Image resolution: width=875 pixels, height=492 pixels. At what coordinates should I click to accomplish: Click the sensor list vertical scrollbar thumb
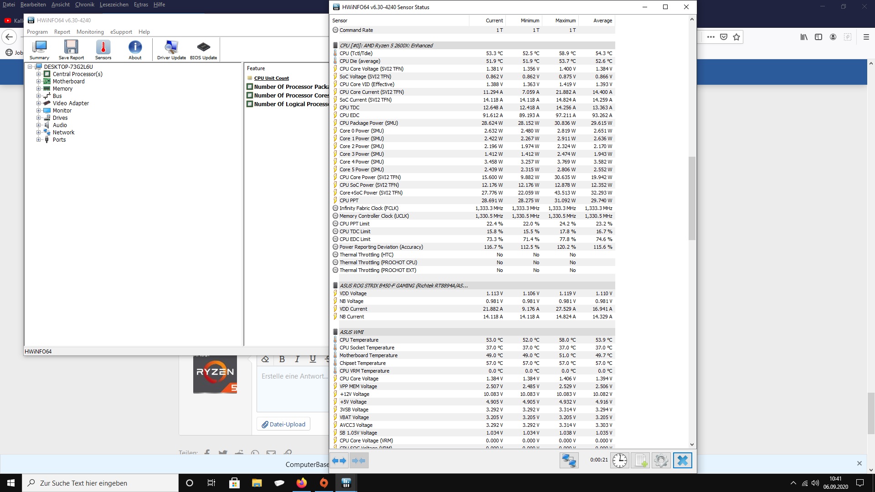pos(692,198)
